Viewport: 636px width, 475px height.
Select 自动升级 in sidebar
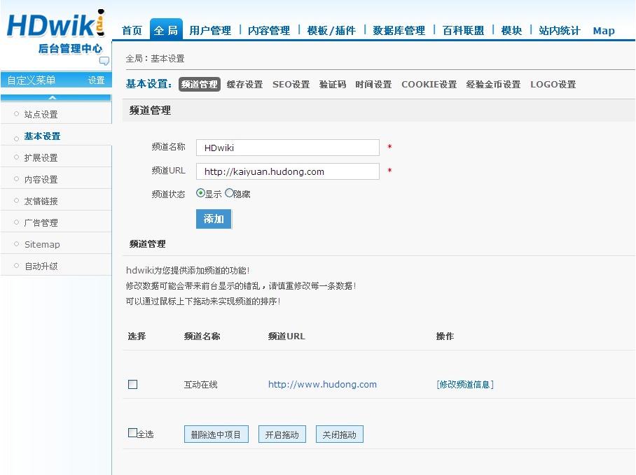[41, 266]
